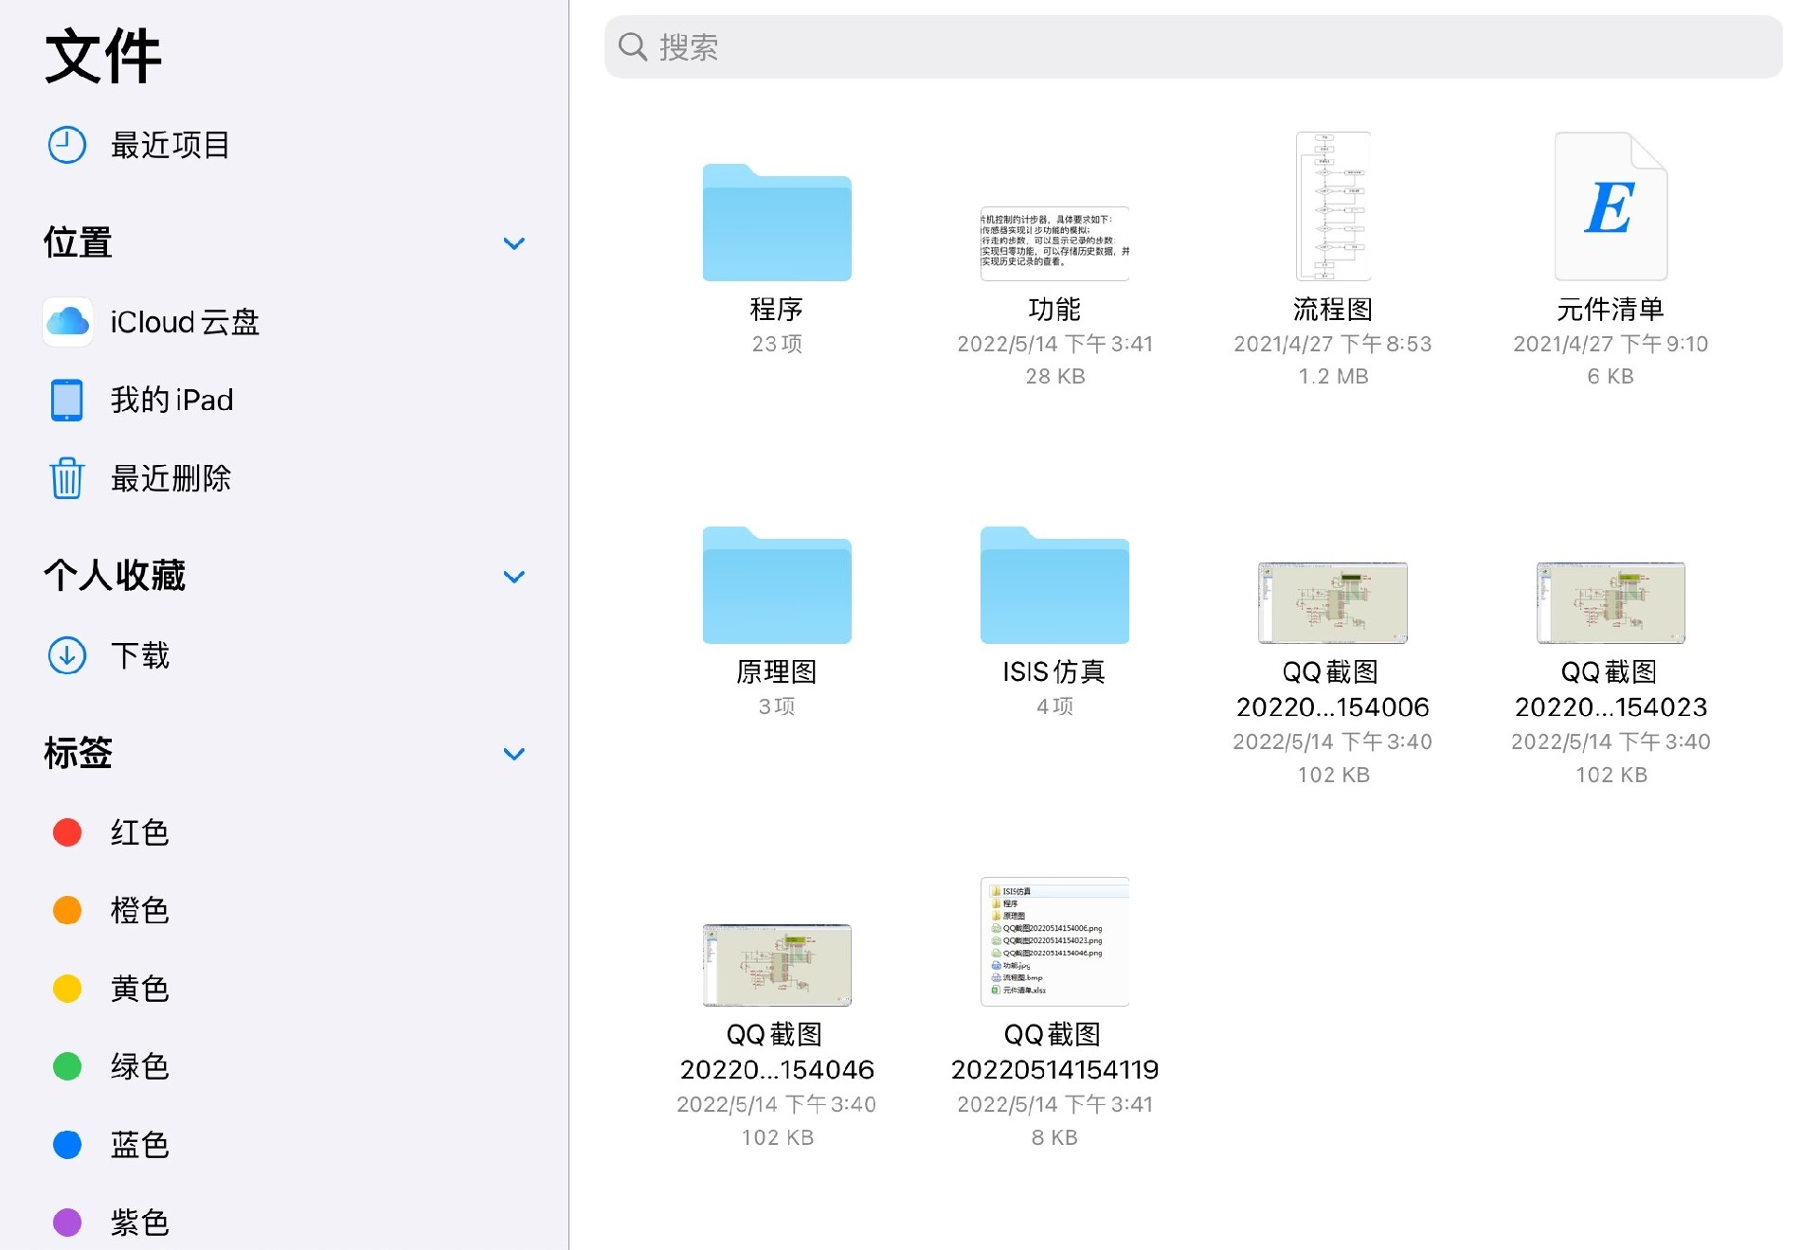The image size is (1819, 1250).
Task: Open the 流程图 flowchart thumbnail
Action: tap(1333, 206)
